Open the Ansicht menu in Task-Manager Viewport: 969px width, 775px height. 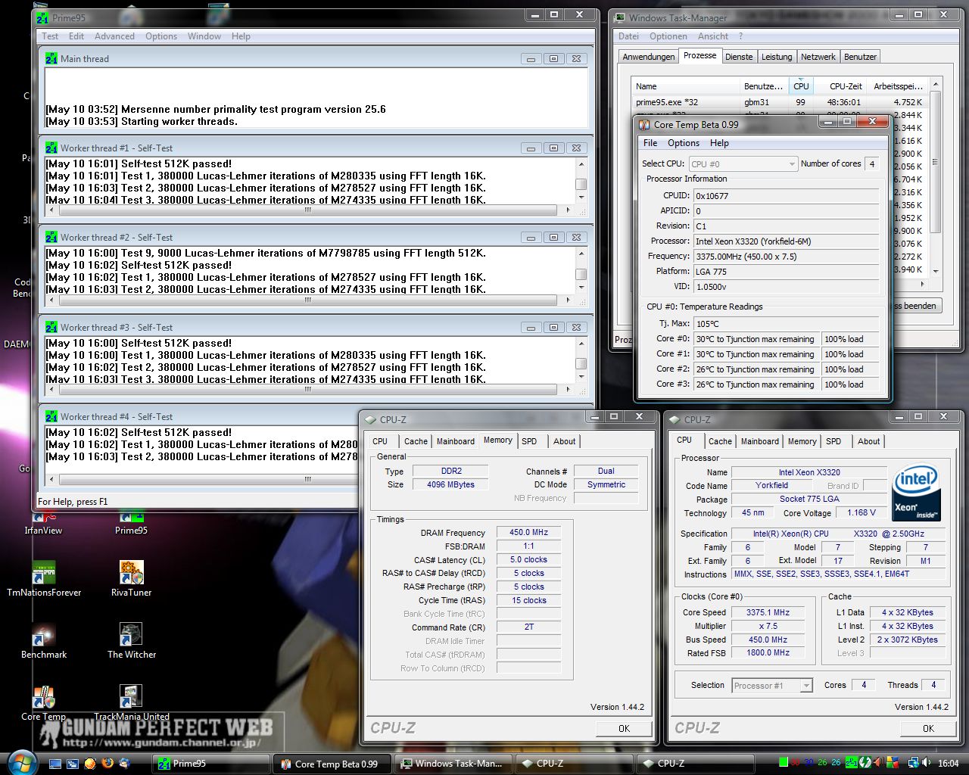tap(713, 36)
